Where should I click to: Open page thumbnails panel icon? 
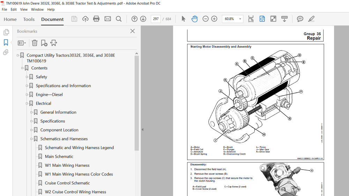click(6, 32)
